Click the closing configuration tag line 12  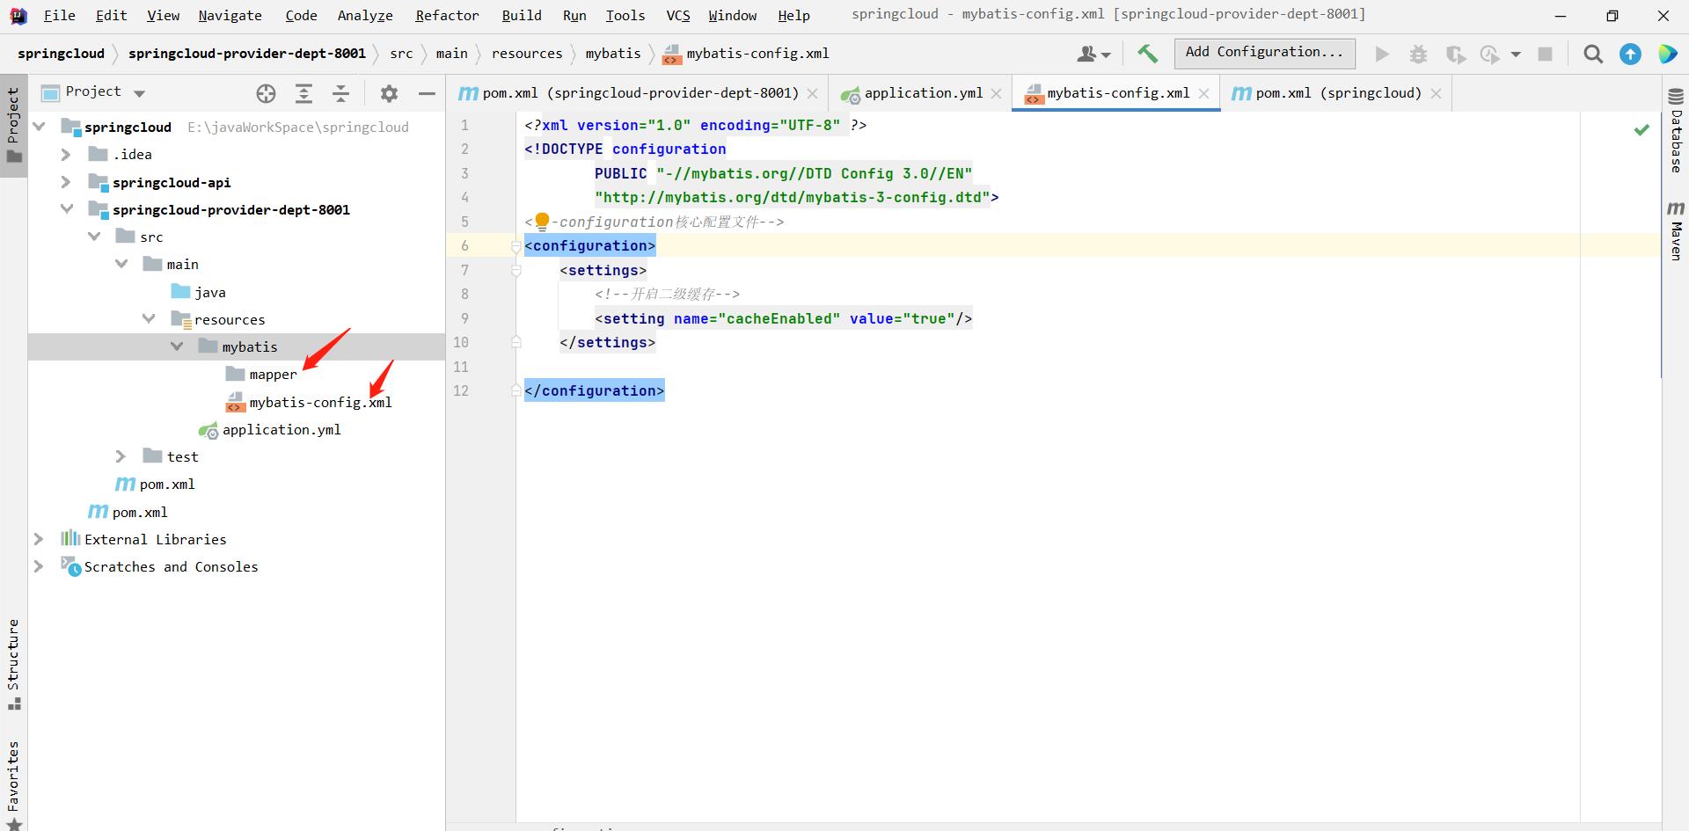[x=595, y=390]
